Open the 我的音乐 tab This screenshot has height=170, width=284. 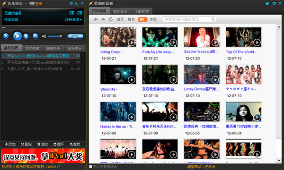tap(120, 11)
